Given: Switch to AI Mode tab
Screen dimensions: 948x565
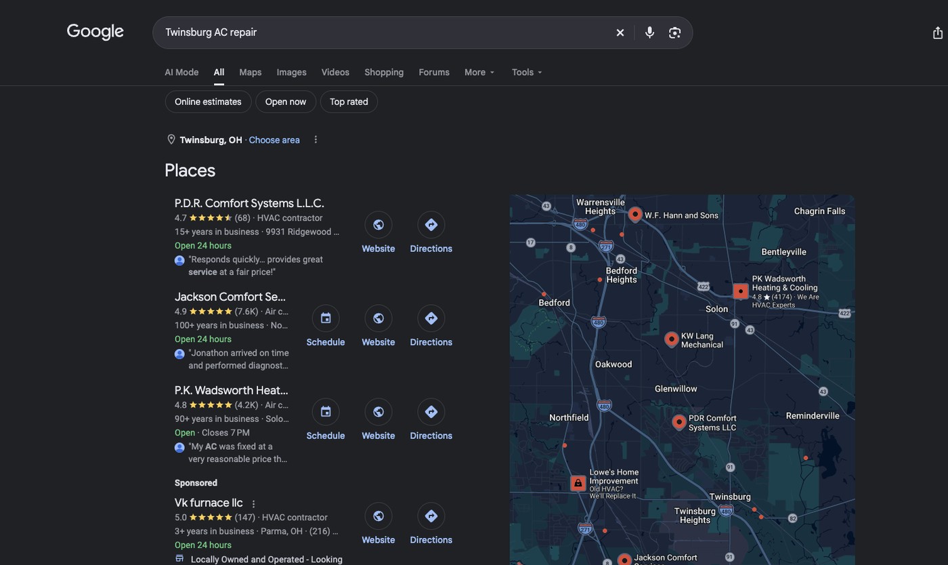Looking at the screenshot, I should click(x=181, y=72).
